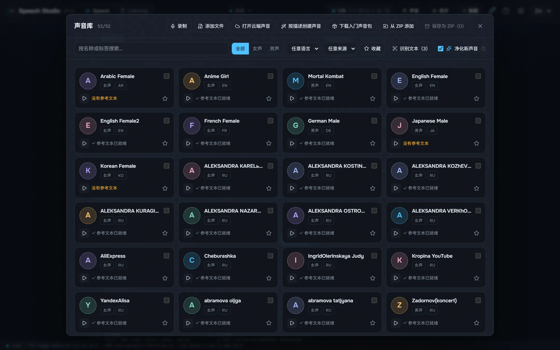Image resolution: width=560 pixels, height=350 pixels.
Task: Select the abramova tatjyana checkbox
Action: pyautogui.click(x=374, y=300)
